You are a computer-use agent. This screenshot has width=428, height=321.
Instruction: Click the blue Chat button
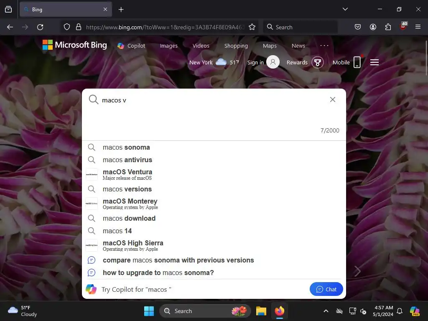tap(326, 289)
